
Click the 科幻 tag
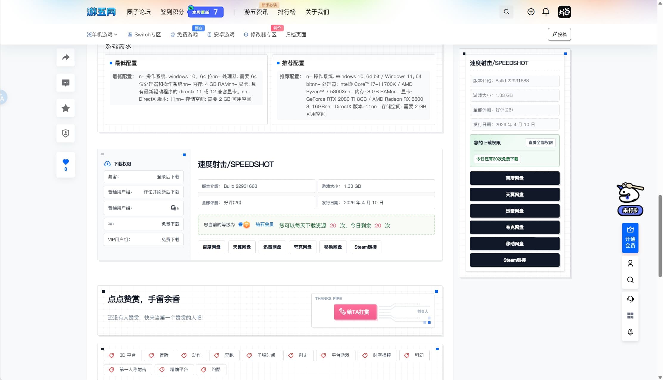coord(414,355)
